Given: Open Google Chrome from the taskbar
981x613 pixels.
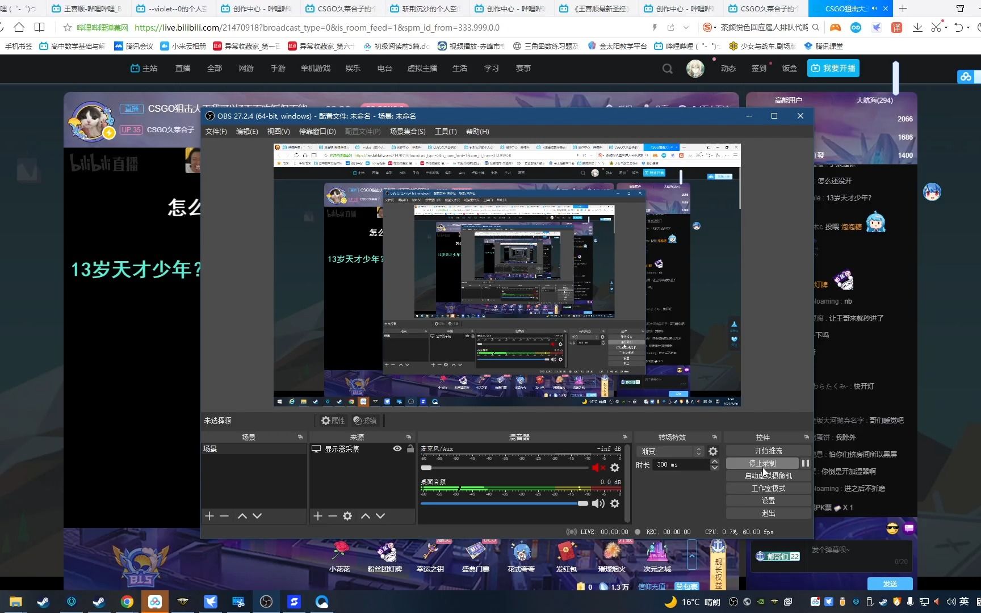Looking at the screenshot, I should pos(127,602).
